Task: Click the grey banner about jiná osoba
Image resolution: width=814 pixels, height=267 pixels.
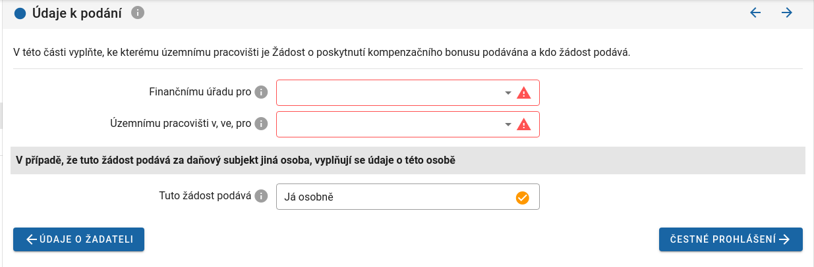Action: coord(407,160)
